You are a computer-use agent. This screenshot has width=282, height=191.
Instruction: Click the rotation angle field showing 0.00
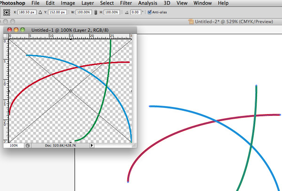(x=135, y=12)
